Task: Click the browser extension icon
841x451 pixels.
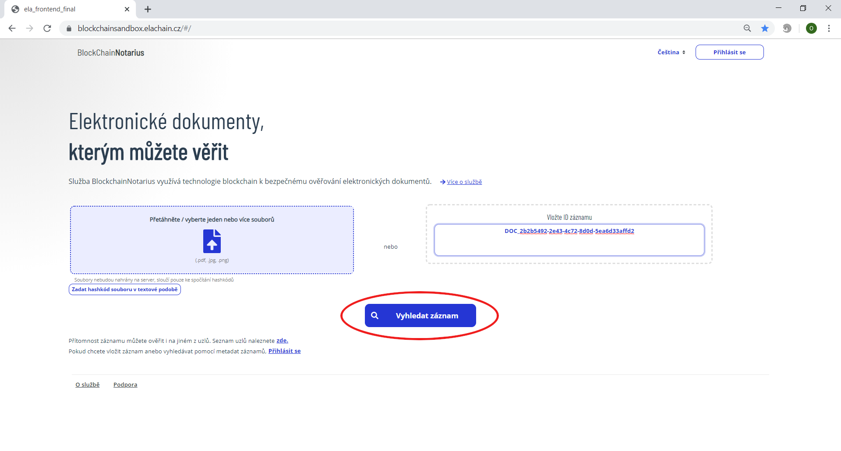Action: (x=787, y=28)
